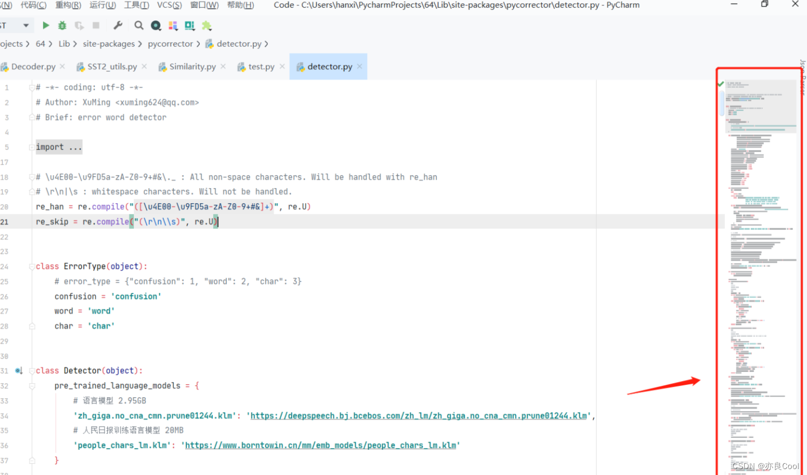Click breadcrumb pycorrector
807x475 pixels.
(x=170, y=44)
